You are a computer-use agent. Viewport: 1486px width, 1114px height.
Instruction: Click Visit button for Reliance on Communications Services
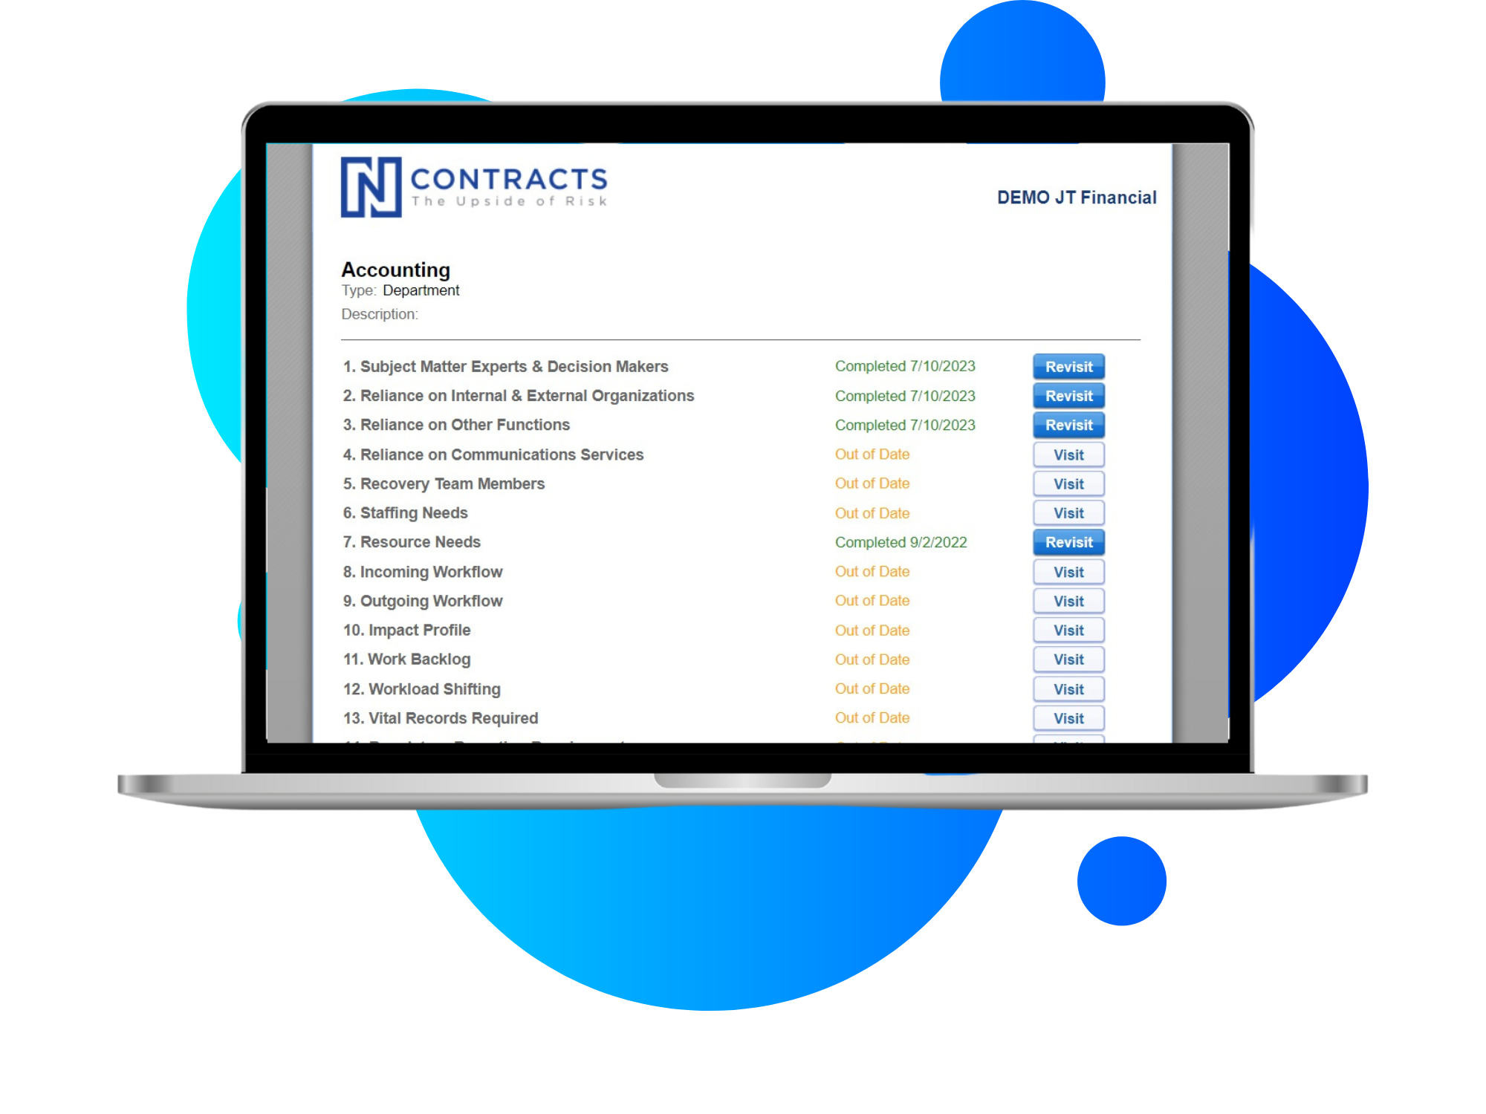pyautogui.click(x=1065, y=454)
